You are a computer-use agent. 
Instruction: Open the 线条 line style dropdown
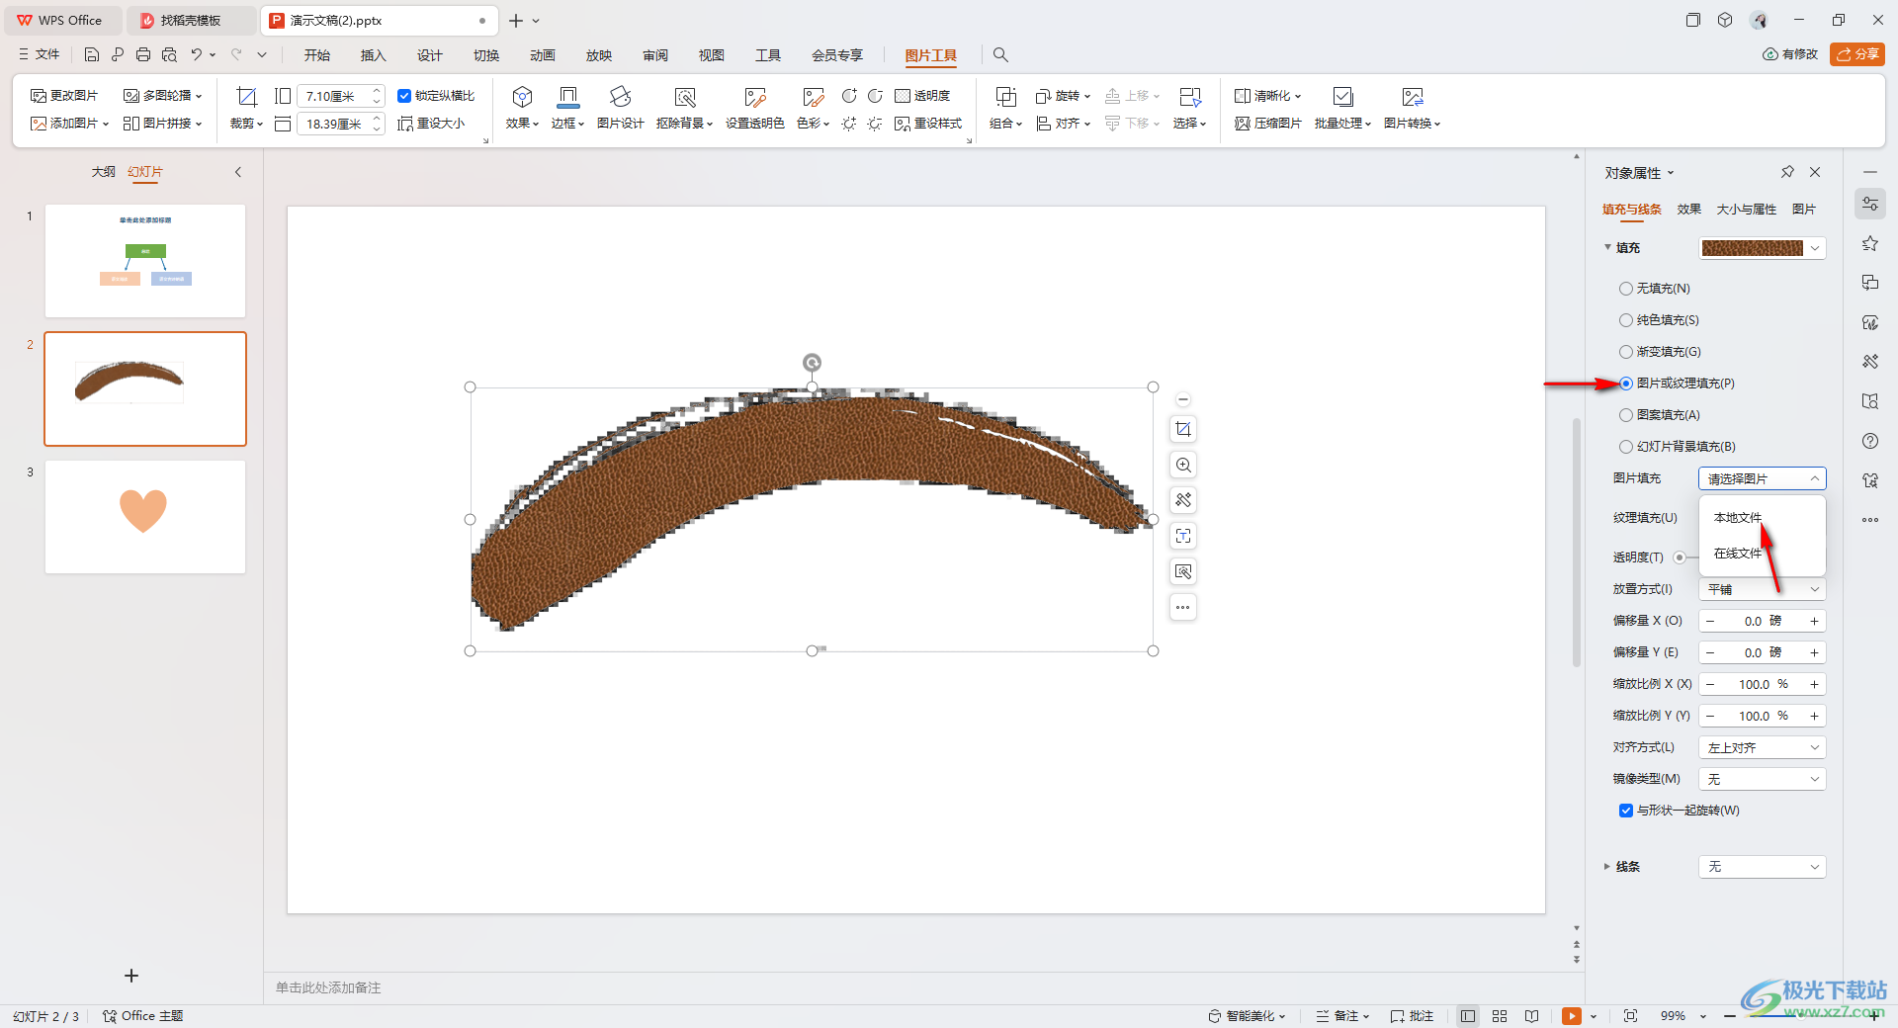pyautogui.click(x=1763, y=867)
